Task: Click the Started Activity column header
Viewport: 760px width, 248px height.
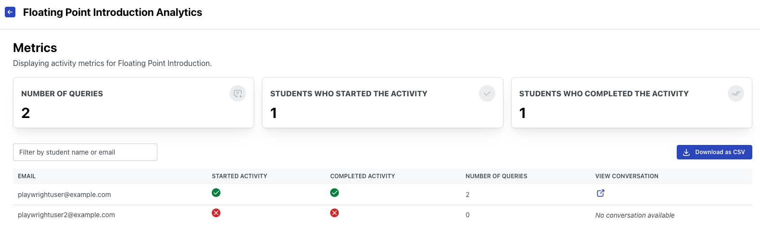Action: [239, 176]
